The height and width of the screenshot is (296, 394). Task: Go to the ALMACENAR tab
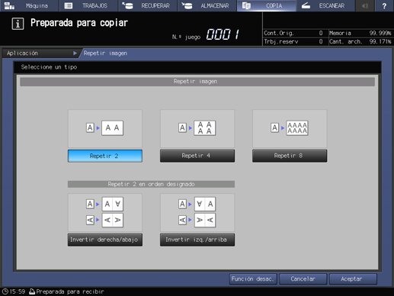(207, 5)
